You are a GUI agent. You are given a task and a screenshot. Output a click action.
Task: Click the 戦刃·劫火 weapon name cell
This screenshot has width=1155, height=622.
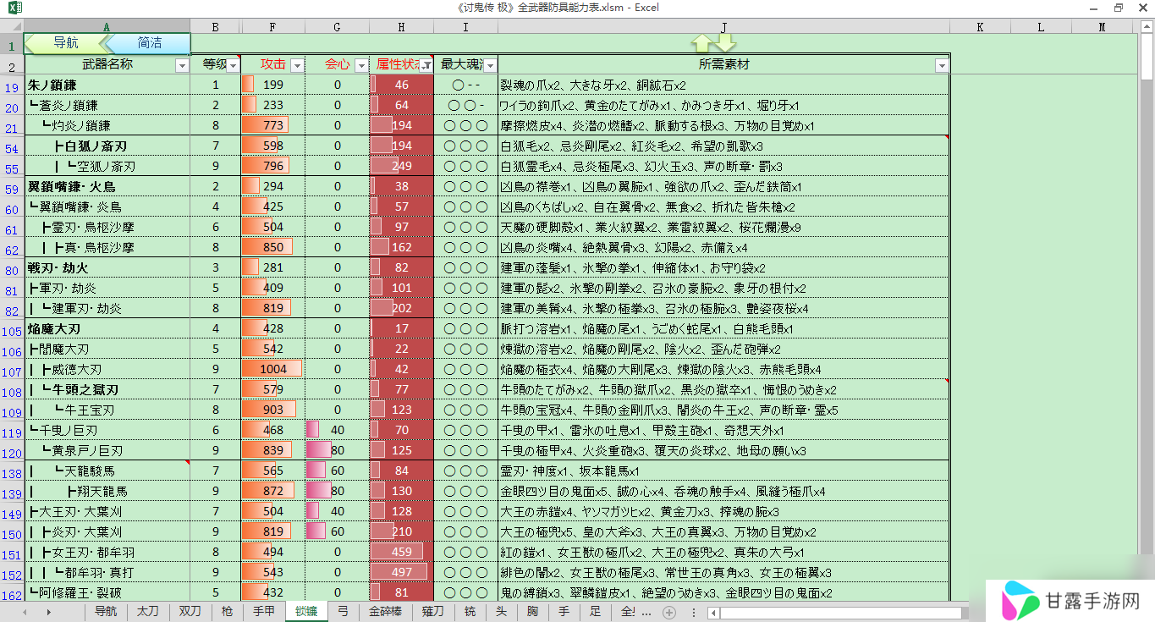coord(107,267)
